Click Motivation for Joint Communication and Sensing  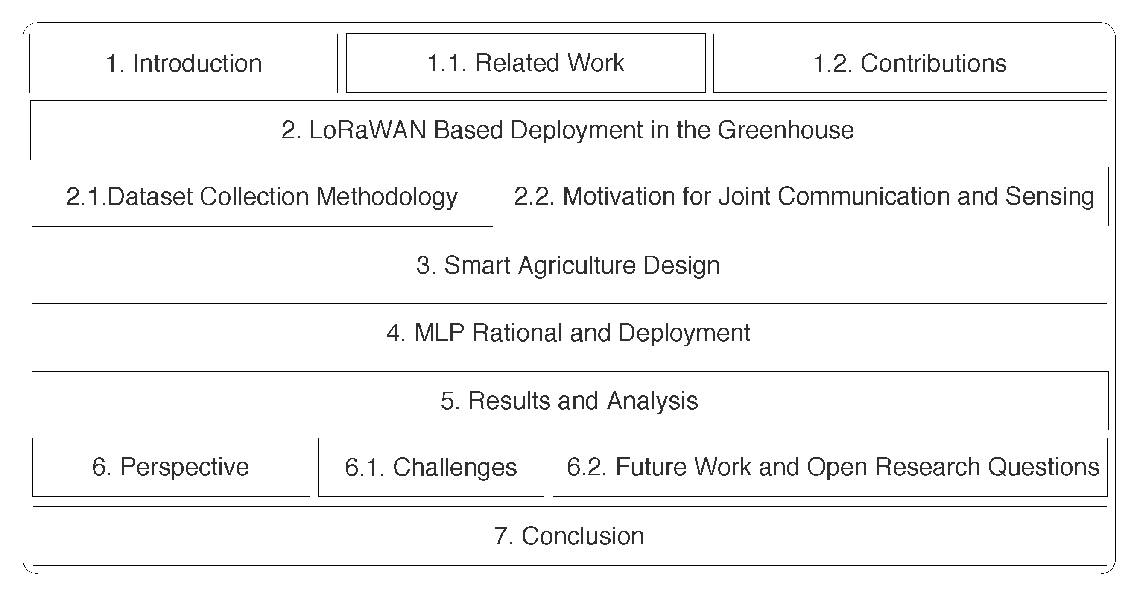tap(804, 196)
